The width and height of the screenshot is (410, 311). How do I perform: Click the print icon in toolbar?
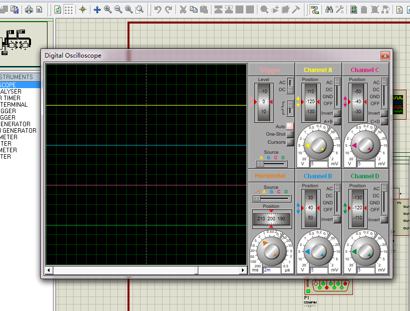[29, 10]
